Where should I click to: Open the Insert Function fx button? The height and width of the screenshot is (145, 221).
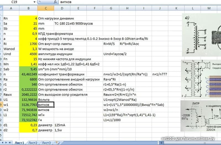pyautogui.click(x=56, y=2)
